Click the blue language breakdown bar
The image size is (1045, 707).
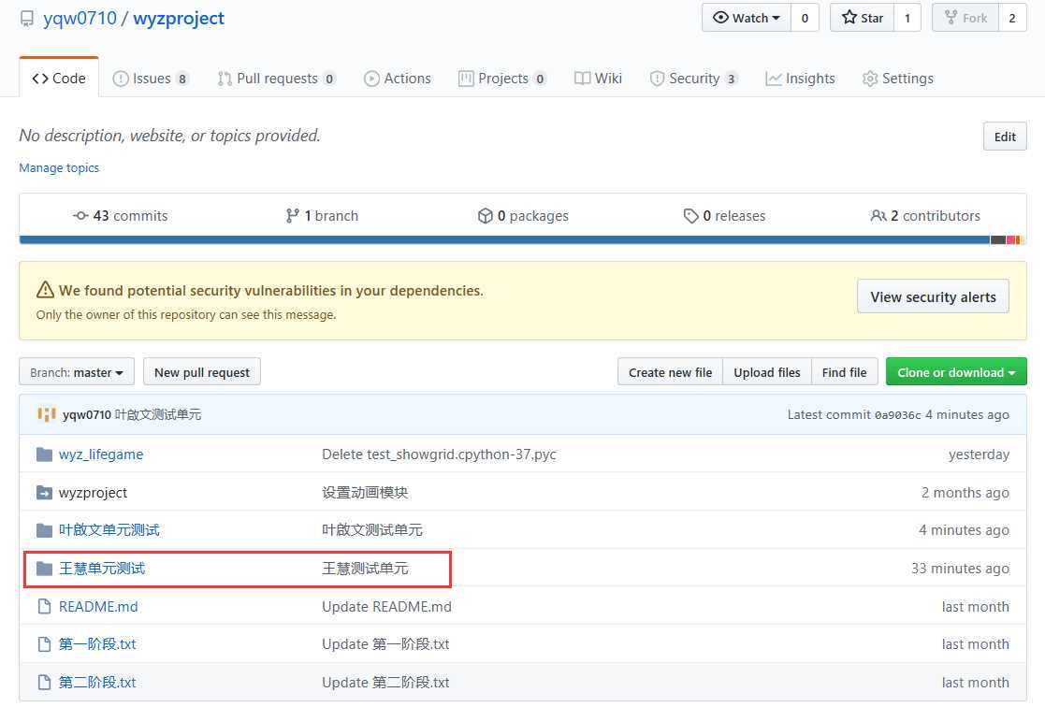(x=504, y=240)
